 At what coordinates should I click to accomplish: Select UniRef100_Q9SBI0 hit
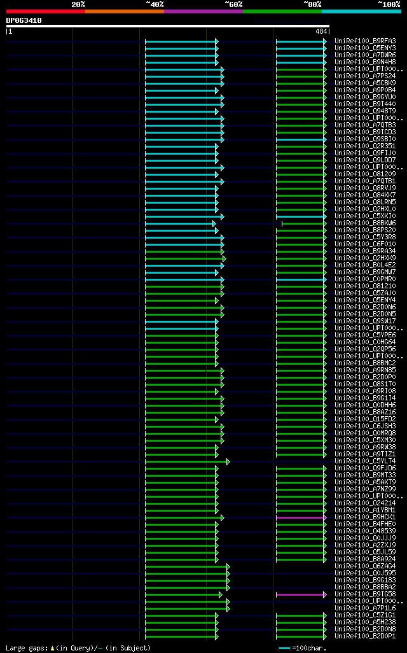click(366, 139)
